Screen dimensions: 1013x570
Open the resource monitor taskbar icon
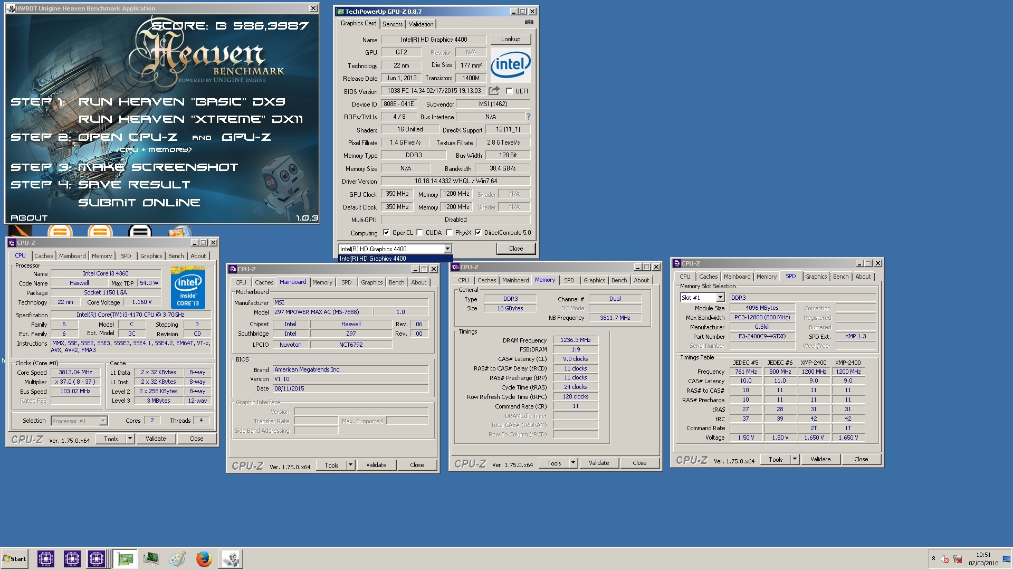[151, 558]
